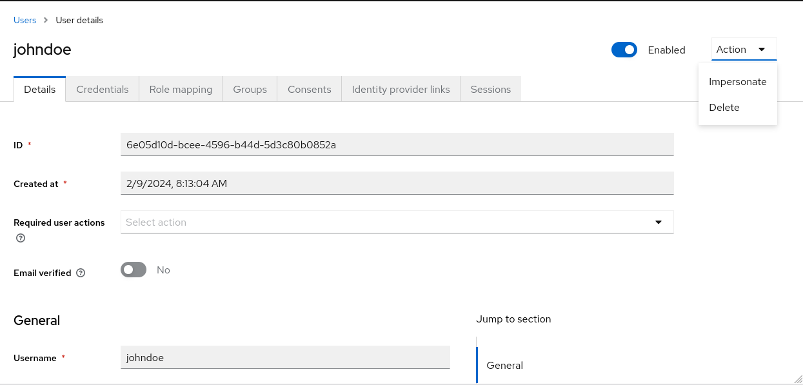The height and width of the screenshot is (385, 803).
Task: Open the Action dropdown menu
Action: click(x=744, y=49)
